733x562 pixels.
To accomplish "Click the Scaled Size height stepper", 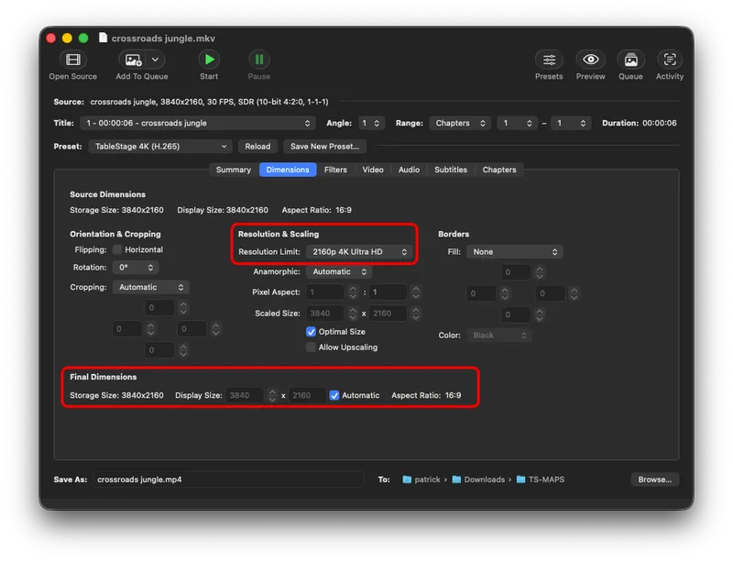I will (x=416, y=313).
